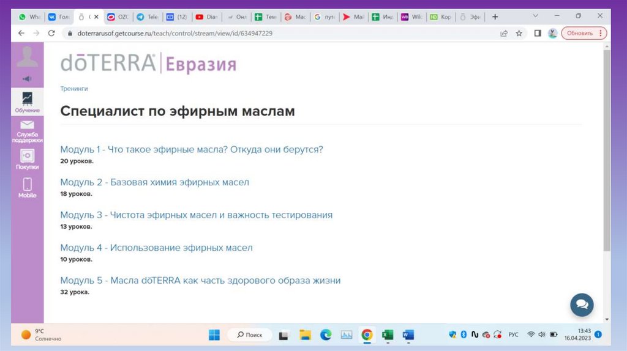
Task: Select the text '32 урока.'
Action: coord(75,292)
